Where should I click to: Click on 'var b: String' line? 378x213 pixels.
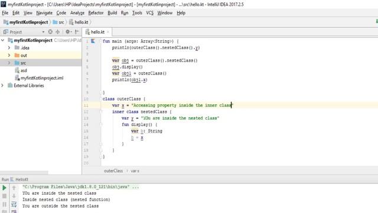(146, 131)
